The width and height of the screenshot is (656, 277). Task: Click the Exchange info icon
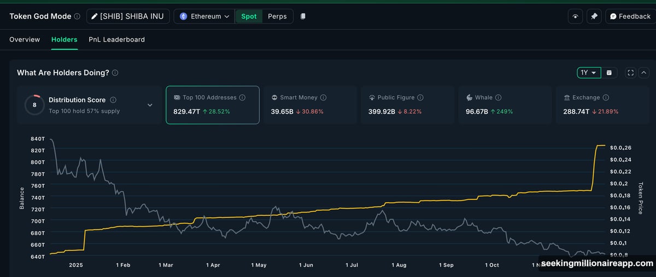point(606,97)
